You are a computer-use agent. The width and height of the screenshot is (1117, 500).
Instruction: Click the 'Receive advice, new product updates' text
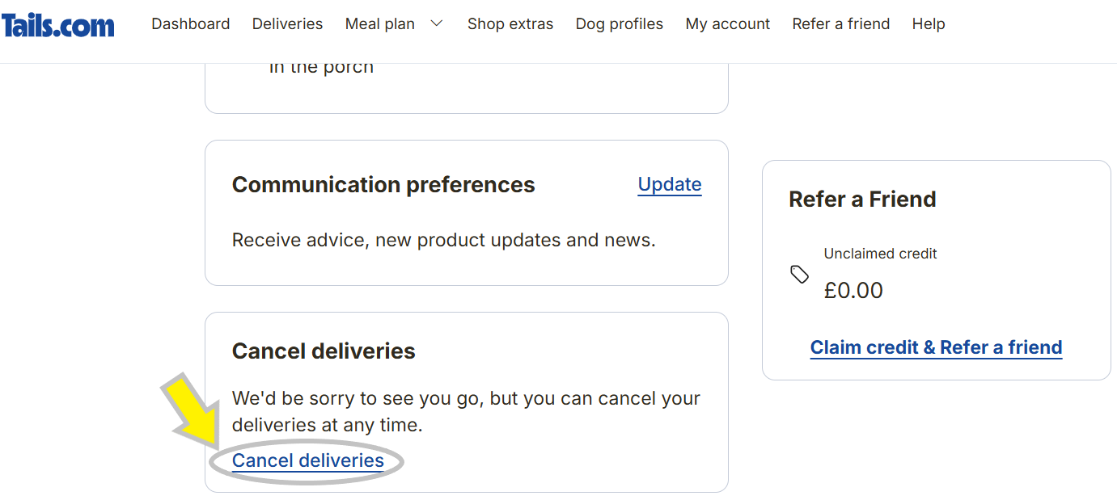coord(443,240)
